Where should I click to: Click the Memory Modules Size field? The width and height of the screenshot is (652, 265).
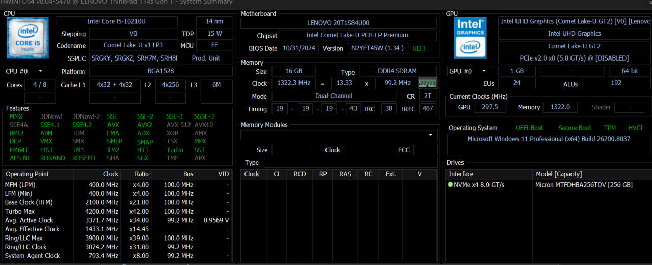pos(290,150)
